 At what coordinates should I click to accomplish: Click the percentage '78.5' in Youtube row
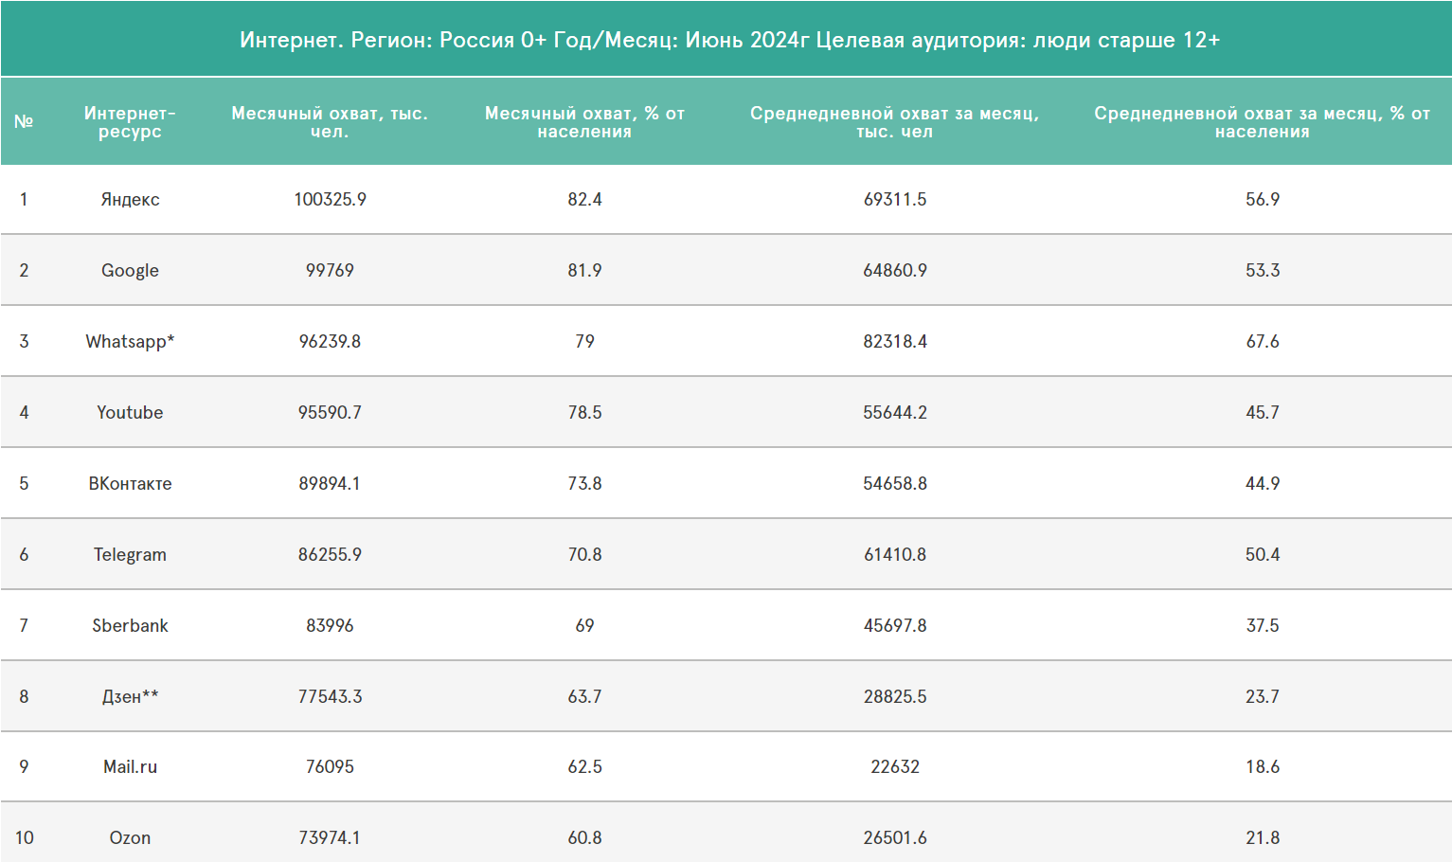pyautogui.click(x=584, y=412)
